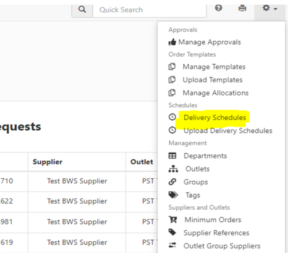Click the copy icon beside Manage Allocations

(x=172, y=93)
